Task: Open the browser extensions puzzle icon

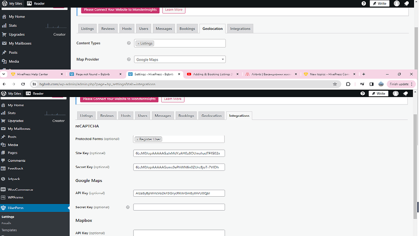Action: pyautogui.click(x=348, y=84)
